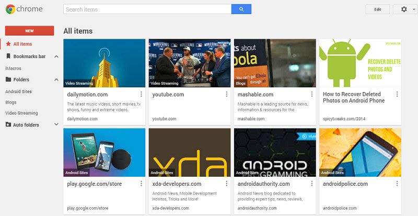Click the Auto folders star-folder icon
This screenshot has height=216, width=418.
click(x=8, y=124)
